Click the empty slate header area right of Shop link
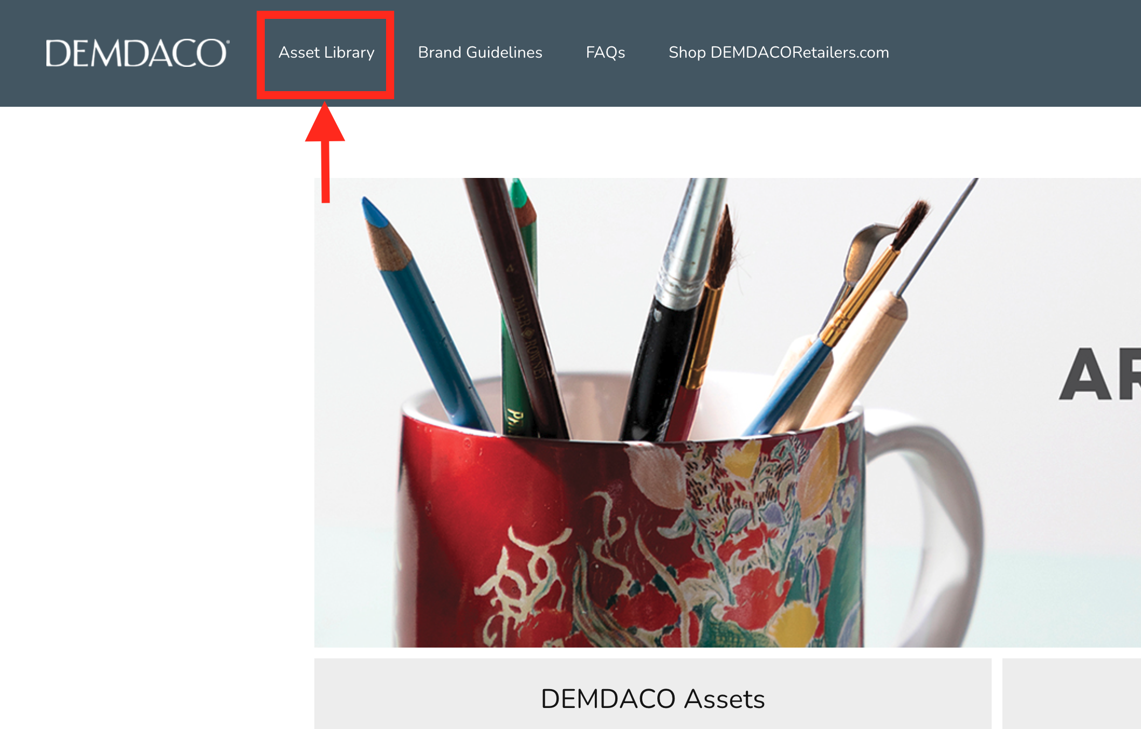 point(1014,53)
